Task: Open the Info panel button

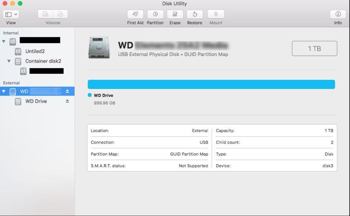Action: pyautogui.click(x=338, y=14)
